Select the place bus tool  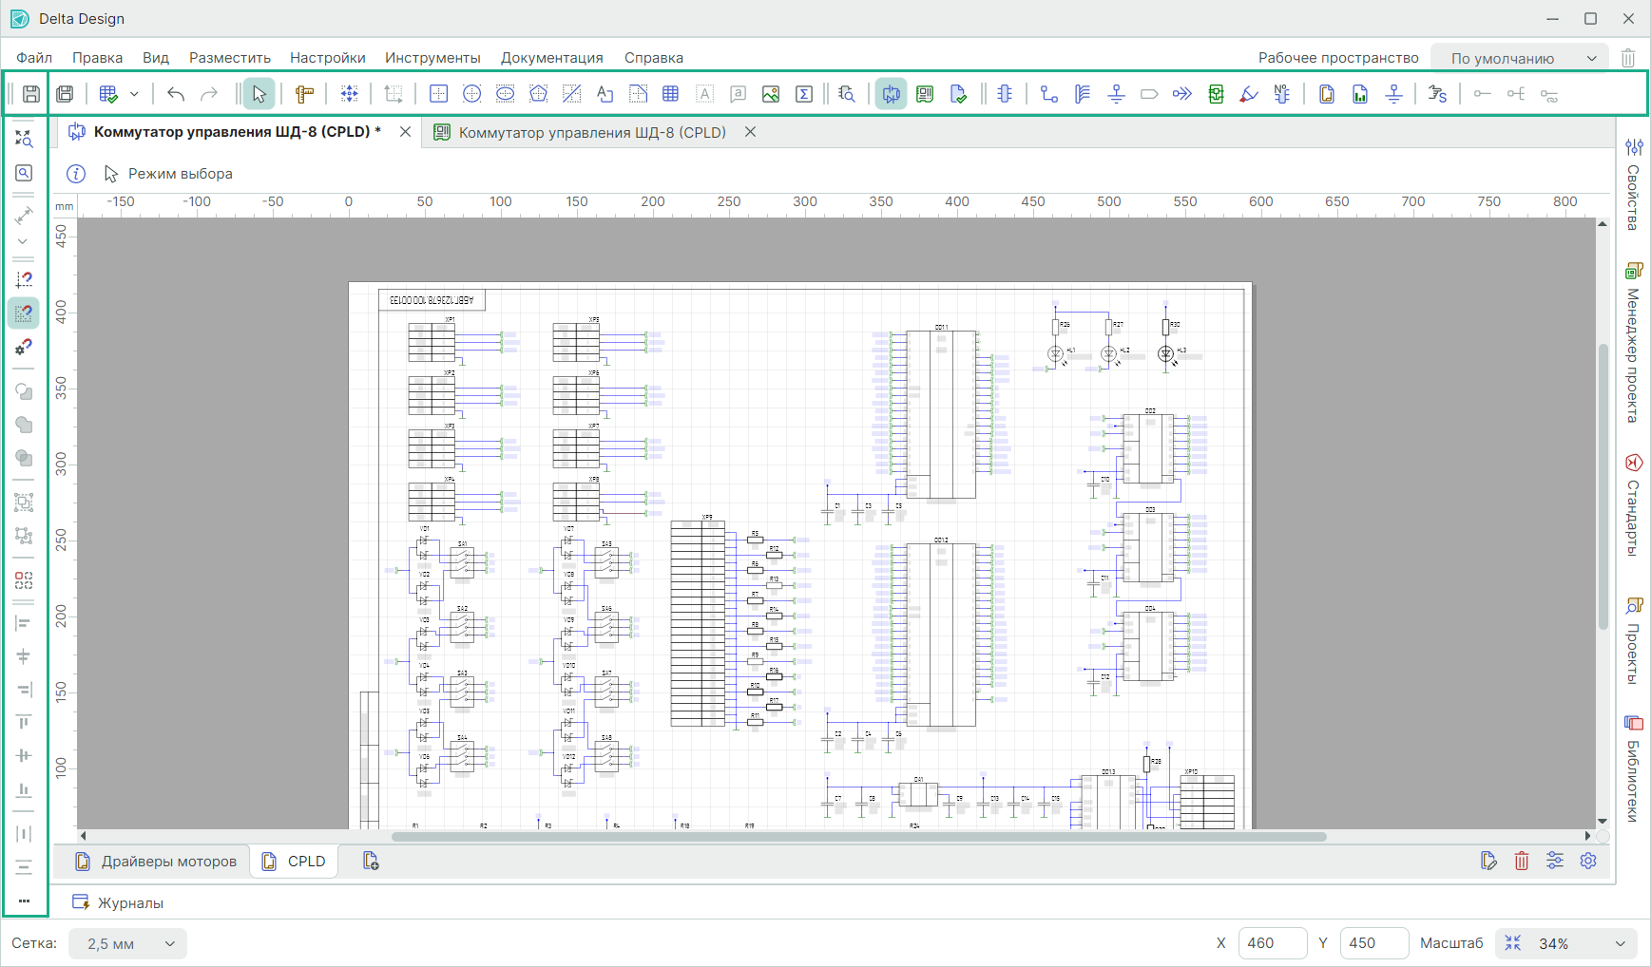point(1083,94)
